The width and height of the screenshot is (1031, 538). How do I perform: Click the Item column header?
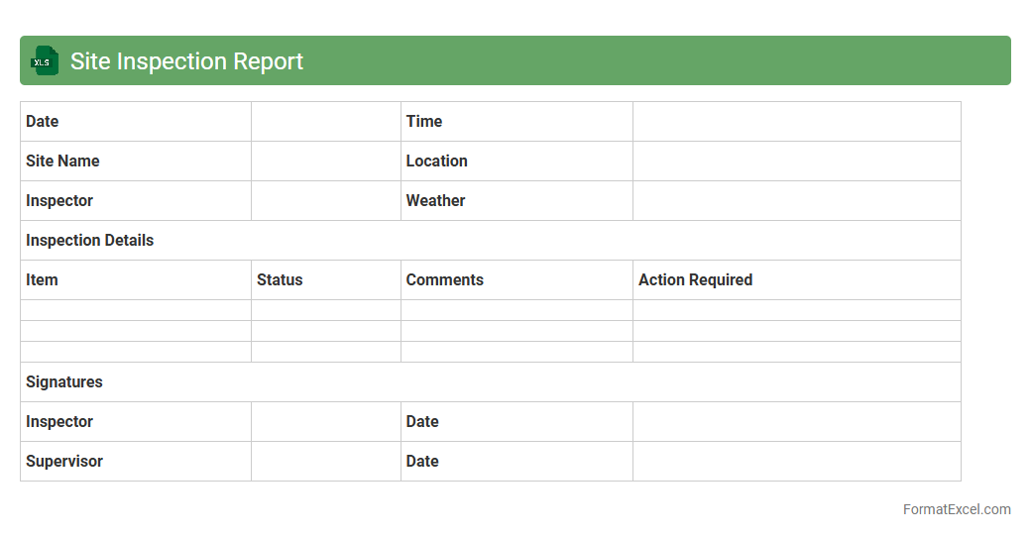43,280
